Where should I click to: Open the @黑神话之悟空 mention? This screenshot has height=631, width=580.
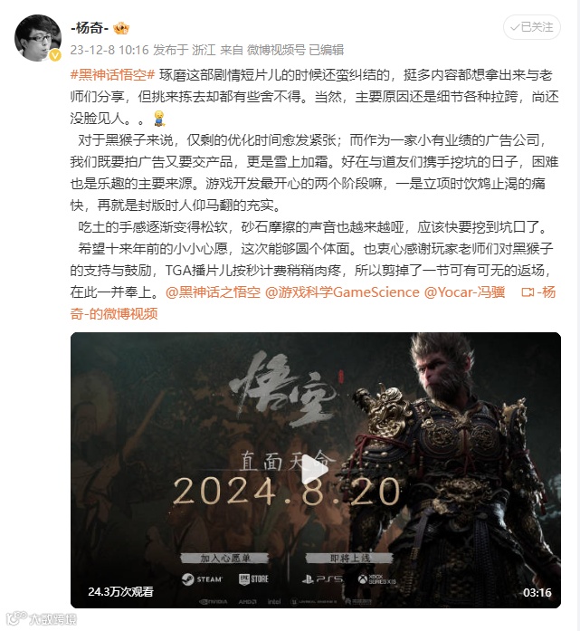pyautogui.click(x=214, y=292)
